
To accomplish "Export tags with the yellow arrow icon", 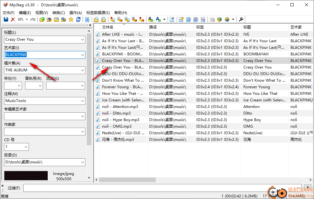I will (x=181, y=19).
